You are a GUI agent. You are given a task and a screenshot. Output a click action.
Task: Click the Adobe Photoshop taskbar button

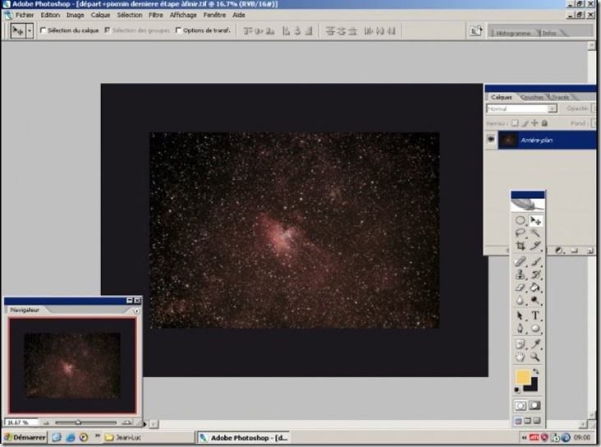pyautogui.click(x=244, y=437)
